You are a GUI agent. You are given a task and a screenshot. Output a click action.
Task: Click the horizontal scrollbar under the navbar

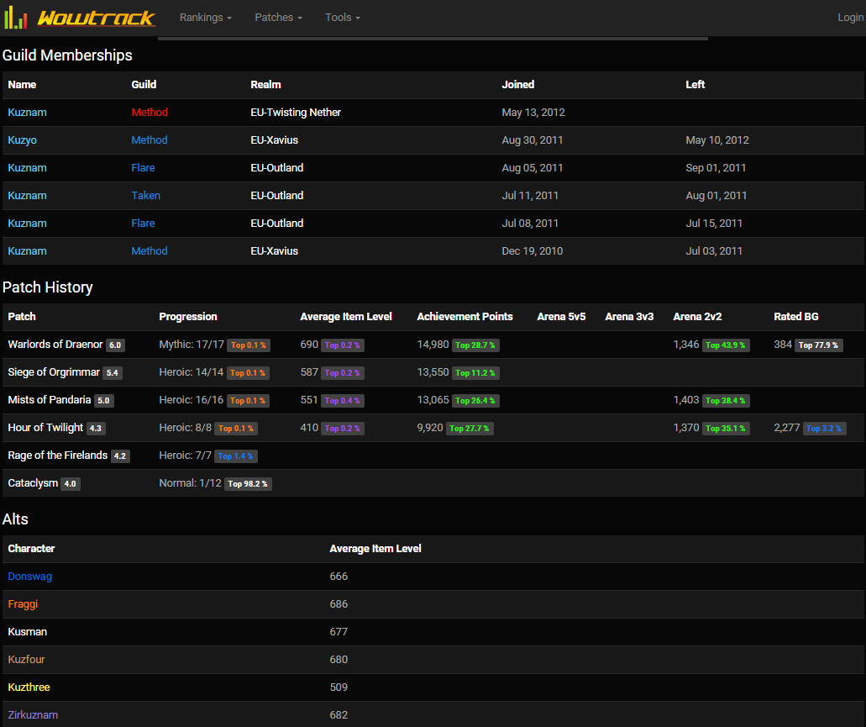tap(433, 39)
